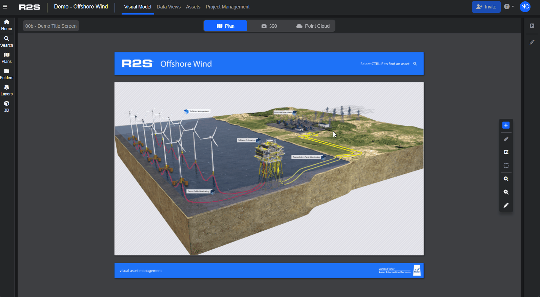This screenshot has width=540, height=297.
Task: Activate the dashed marquee selection tool
Action: tap(506, 165)
